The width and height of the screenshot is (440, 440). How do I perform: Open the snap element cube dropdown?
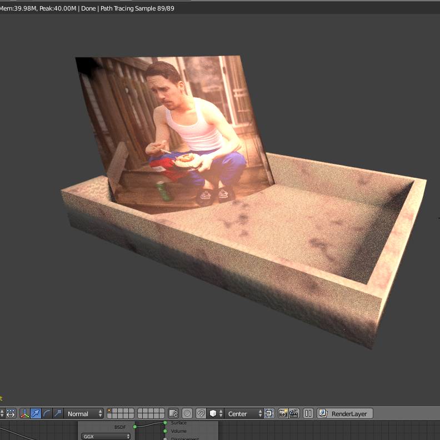(216, 414)
